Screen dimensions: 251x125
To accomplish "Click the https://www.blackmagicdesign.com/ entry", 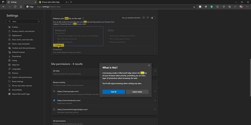I will (72, 109).
